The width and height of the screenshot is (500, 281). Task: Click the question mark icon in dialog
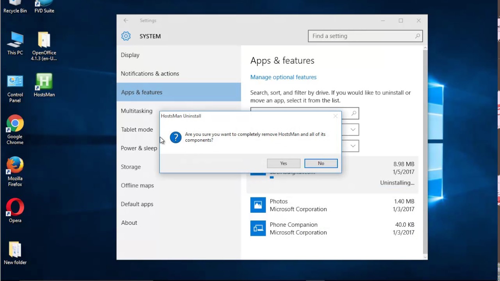click(x=176, y=137)
